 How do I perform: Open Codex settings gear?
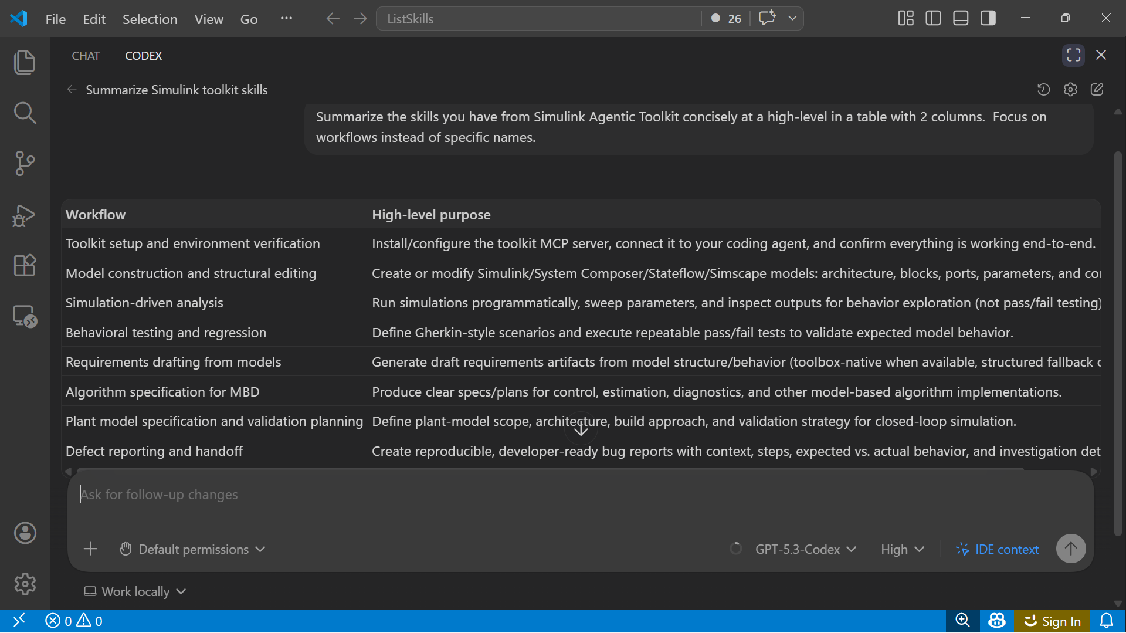coord(1070,89)
